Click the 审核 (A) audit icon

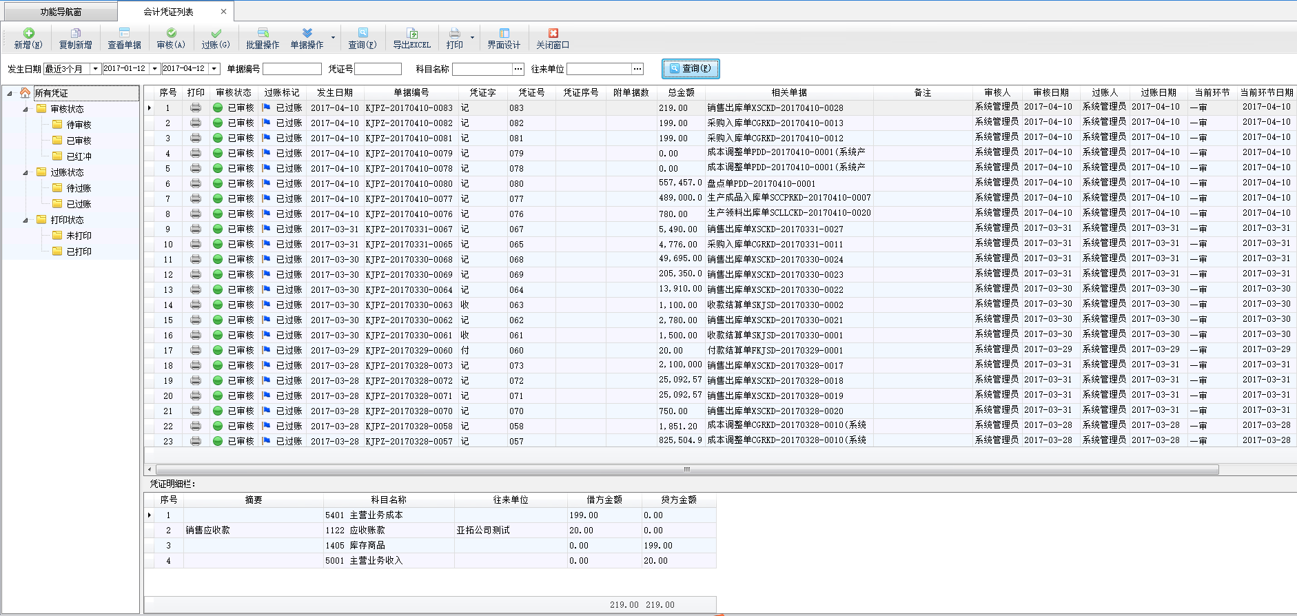pyautogui.click(x=171, y=33)
